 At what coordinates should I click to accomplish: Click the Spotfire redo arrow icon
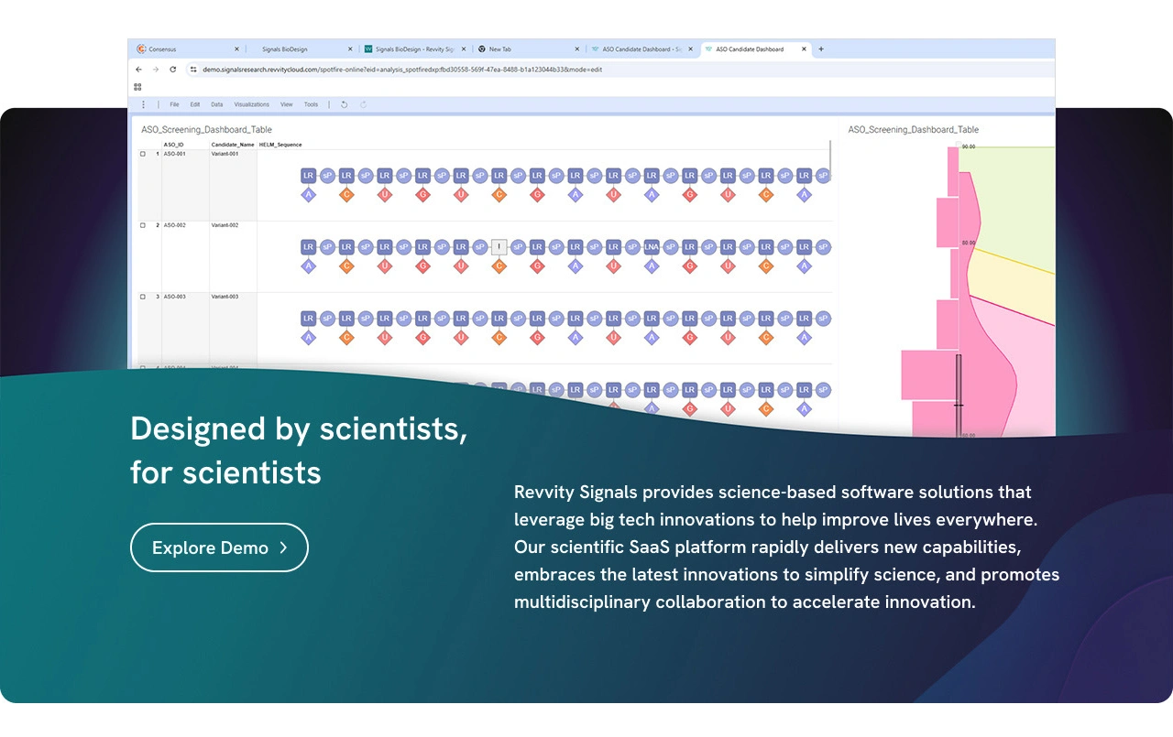(x=363, y=104)
